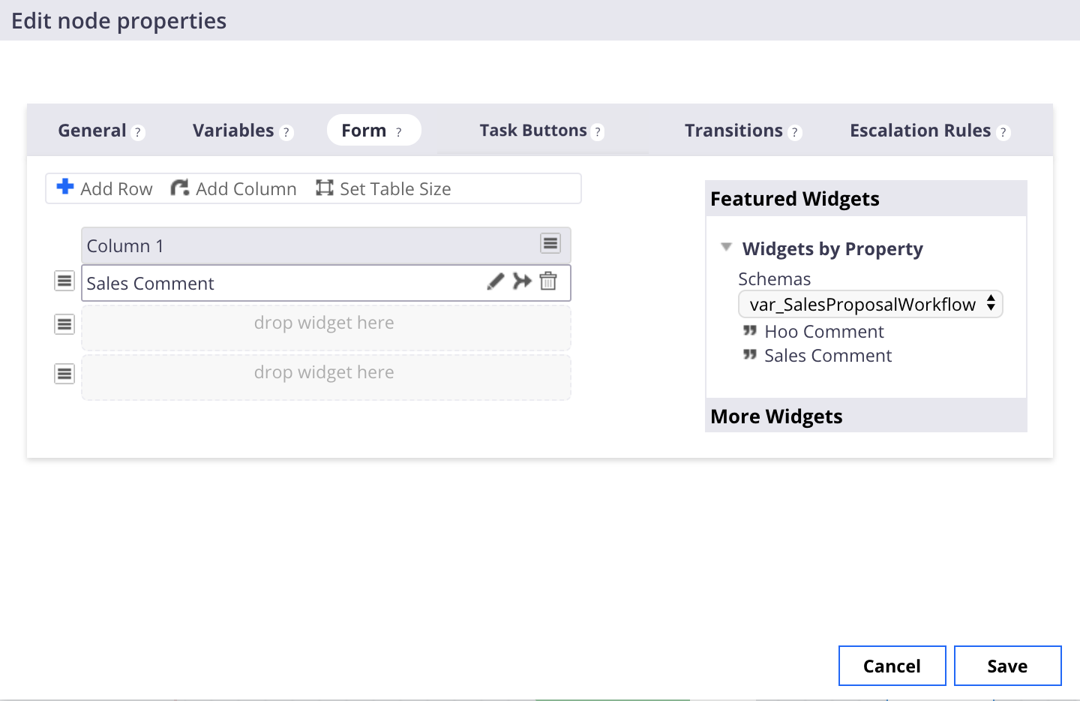Image resolution: width=1080 pixels, height=701 pixels.
Task: Click the Schemas label
Action: coord(774,279)
